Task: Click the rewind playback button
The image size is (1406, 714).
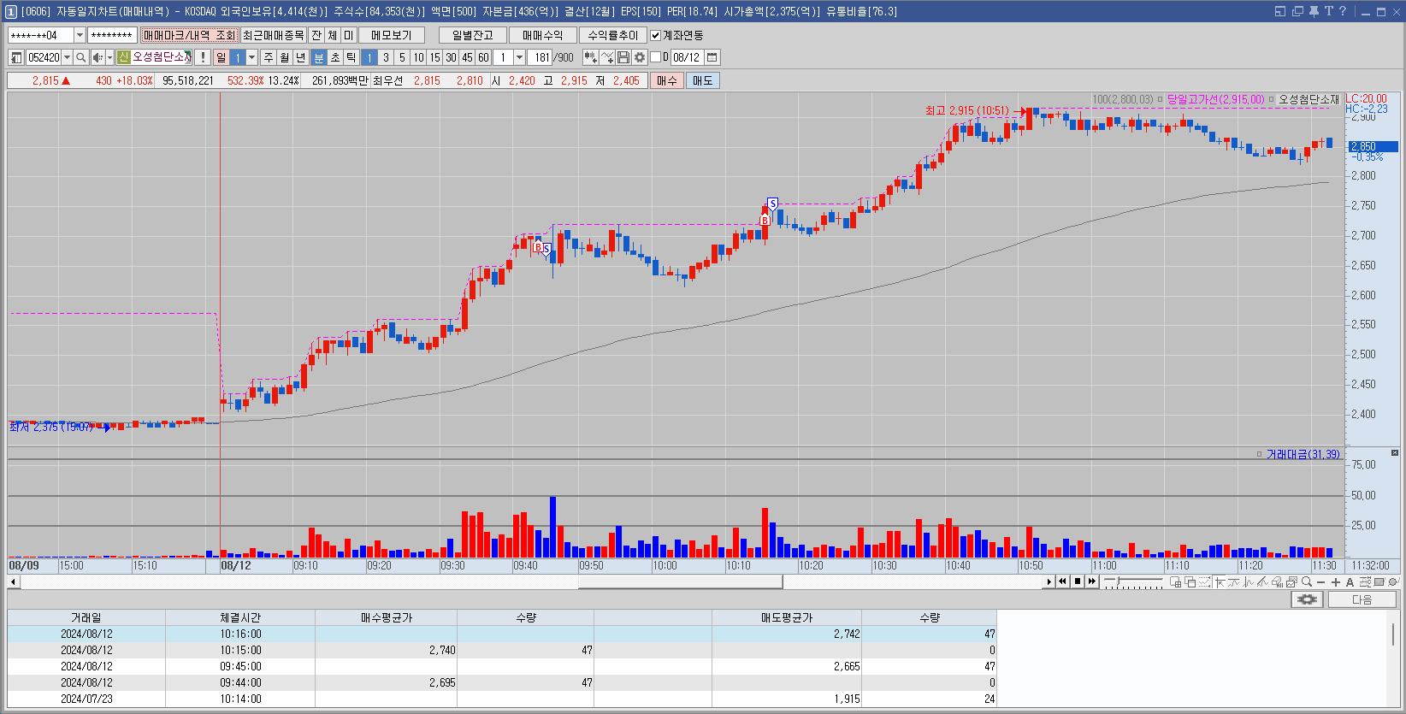Action: (1062, 581)
